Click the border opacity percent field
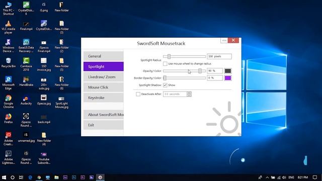The image size is (322, 181). click(215, 78)
